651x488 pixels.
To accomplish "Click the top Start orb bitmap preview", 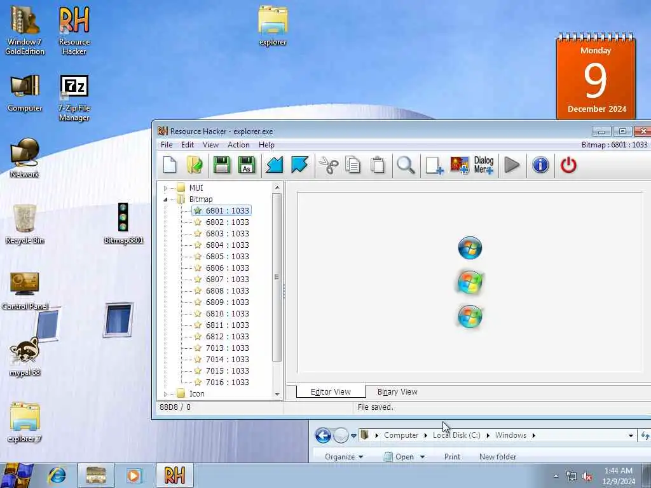I will (x=470, y=248).
